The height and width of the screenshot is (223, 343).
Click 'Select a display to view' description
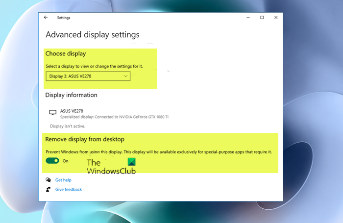pos(94,66)
